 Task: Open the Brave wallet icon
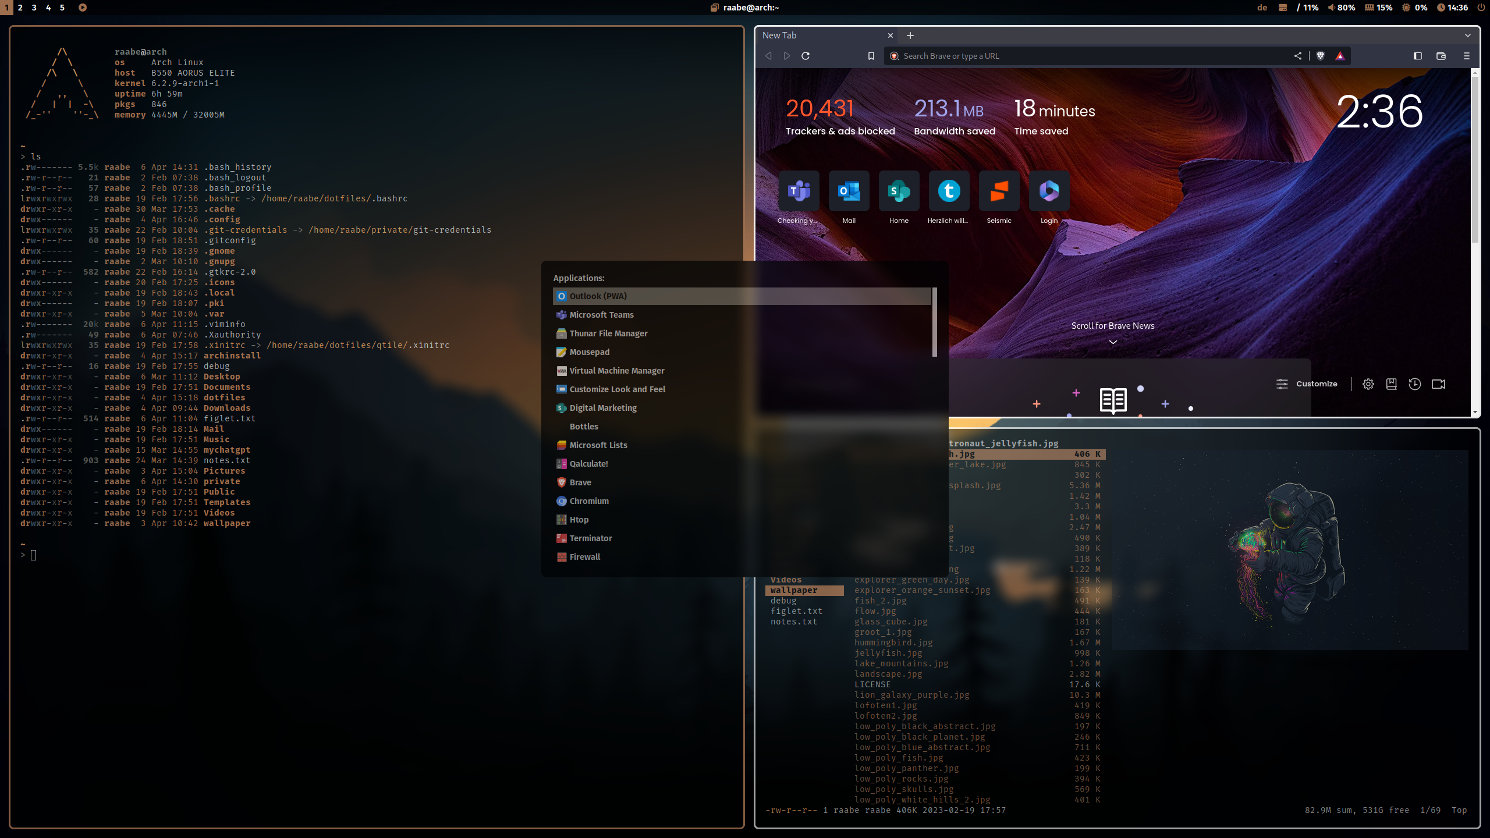[x=1441, y=56]
